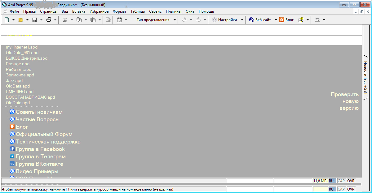Open the Таблица menu
The width and height of the screenshot is (372, 193).
click(138, 11)
